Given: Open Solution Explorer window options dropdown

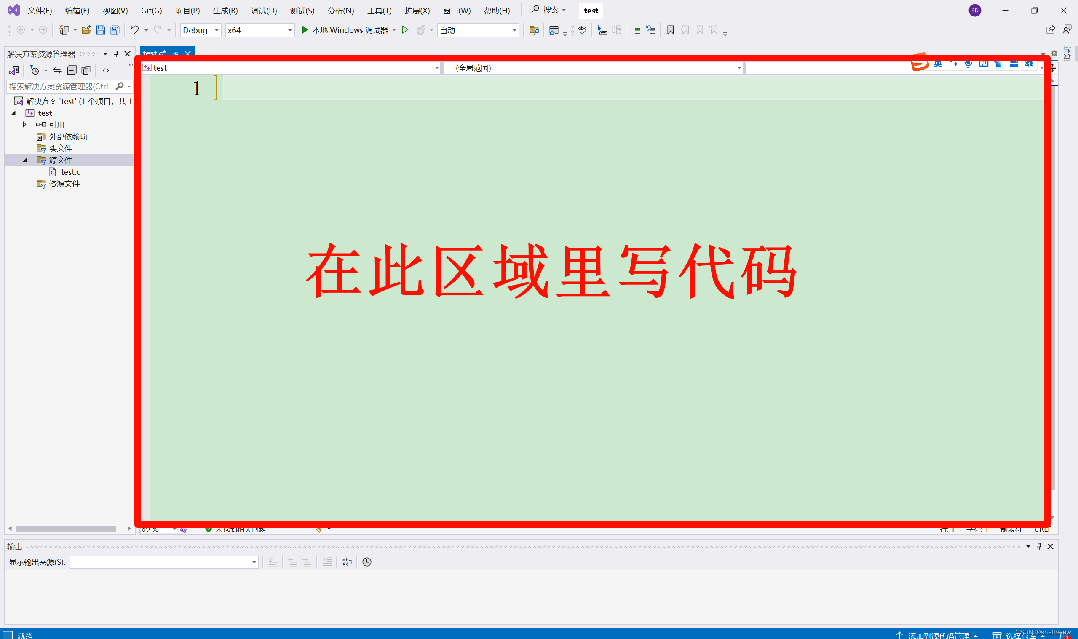Looking at the screenshot, I should (x=105, y=54).
